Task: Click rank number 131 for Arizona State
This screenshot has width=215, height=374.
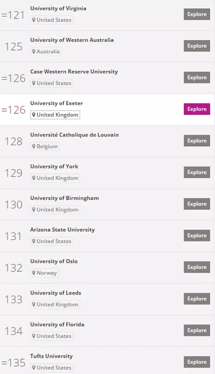Action: [13, 236]
